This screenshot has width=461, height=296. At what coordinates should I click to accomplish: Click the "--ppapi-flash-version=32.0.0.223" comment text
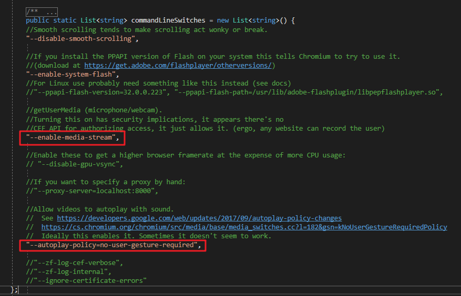(100, 92)
